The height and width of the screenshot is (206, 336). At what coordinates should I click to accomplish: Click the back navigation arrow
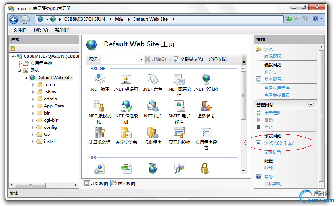click(x=14, y=20)
